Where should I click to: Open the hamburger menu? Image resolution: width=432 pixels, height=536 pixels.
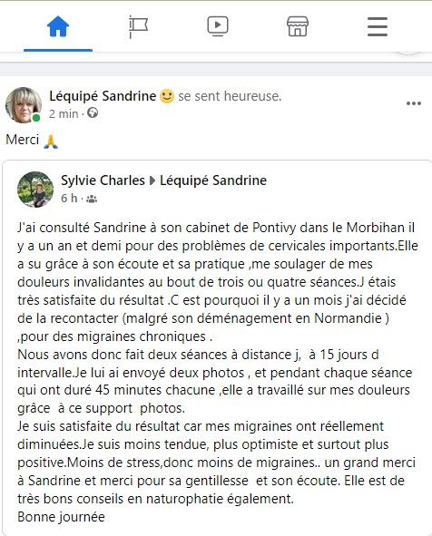tap(378, 26)
